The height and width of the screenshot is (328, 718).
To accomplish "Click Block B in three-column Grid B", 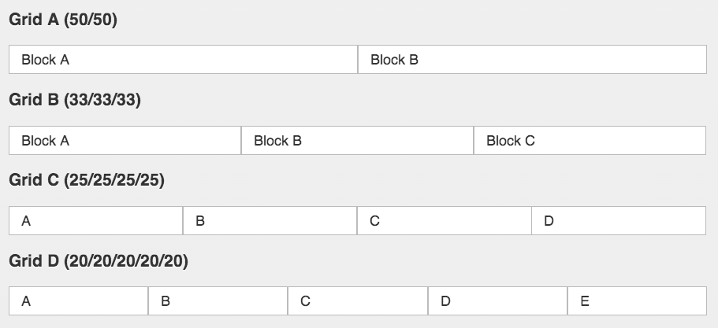I will click(x=357, y=141).
